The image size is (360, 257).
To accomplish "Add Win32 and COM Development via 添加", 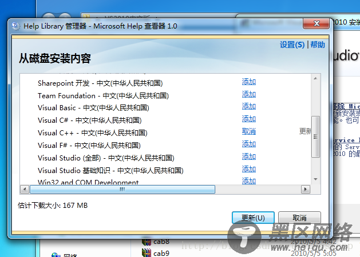I will click(249, 180).
